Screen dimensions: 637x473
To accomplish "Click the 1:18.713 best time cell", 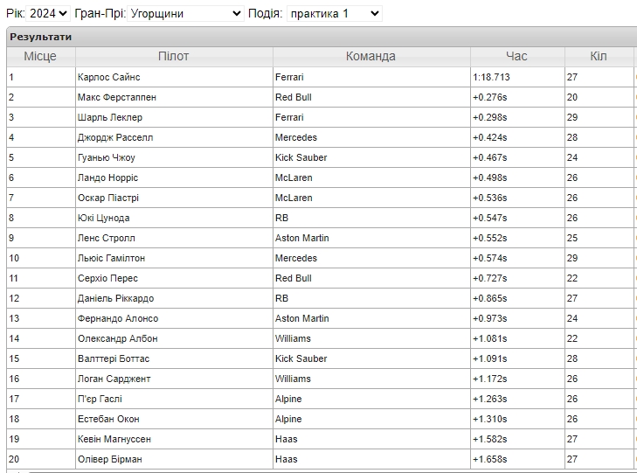I will pos(517,77).
